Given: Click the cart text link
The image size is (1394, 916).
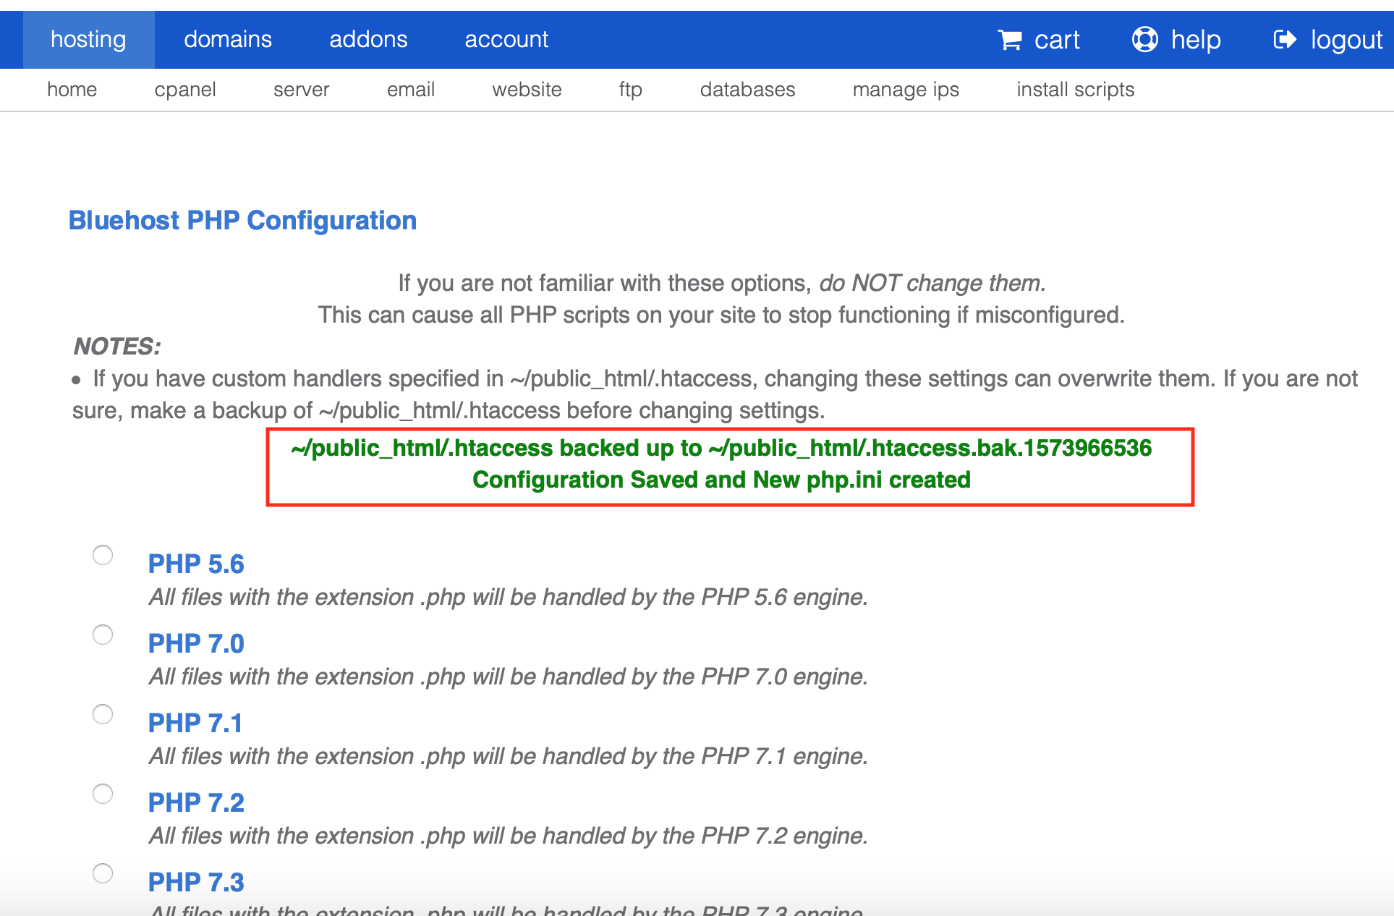Looking at the screenshot, I should (x=1057, y=40).
